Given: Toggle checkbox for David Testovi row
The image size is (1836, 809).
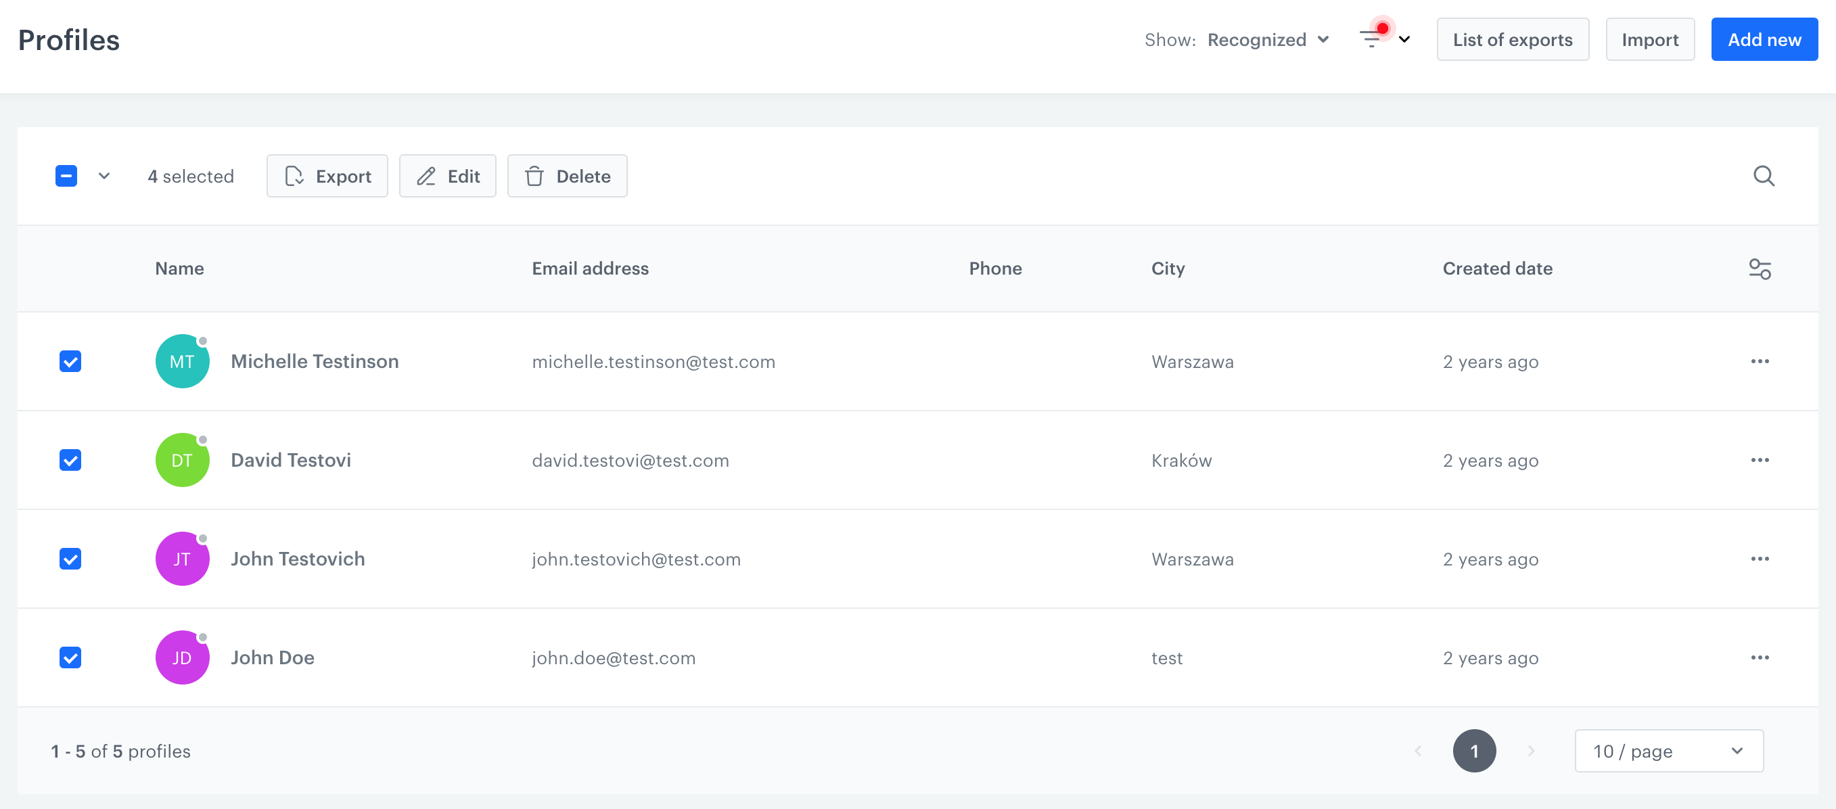Looking at the screenshot, I should [70, 460].
